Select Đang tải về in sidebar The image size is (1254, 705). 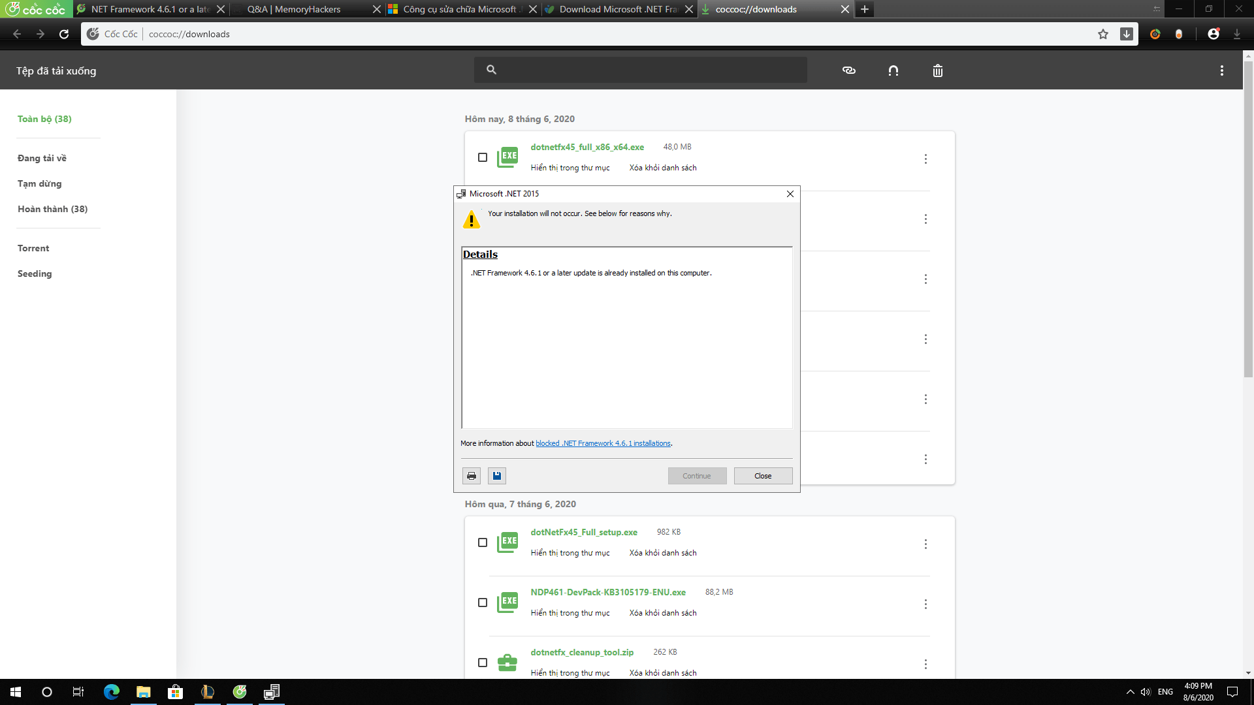pyautogui.click(x=42, y=158)
